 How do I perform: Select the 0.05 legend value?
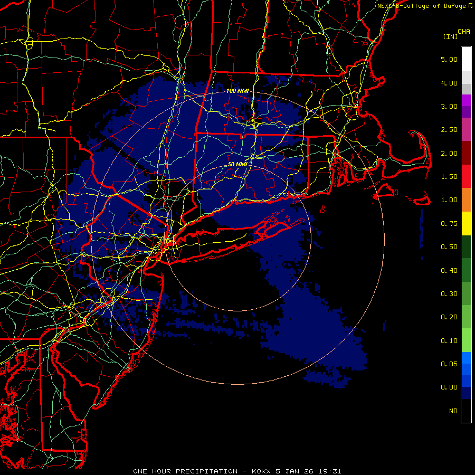449,364
